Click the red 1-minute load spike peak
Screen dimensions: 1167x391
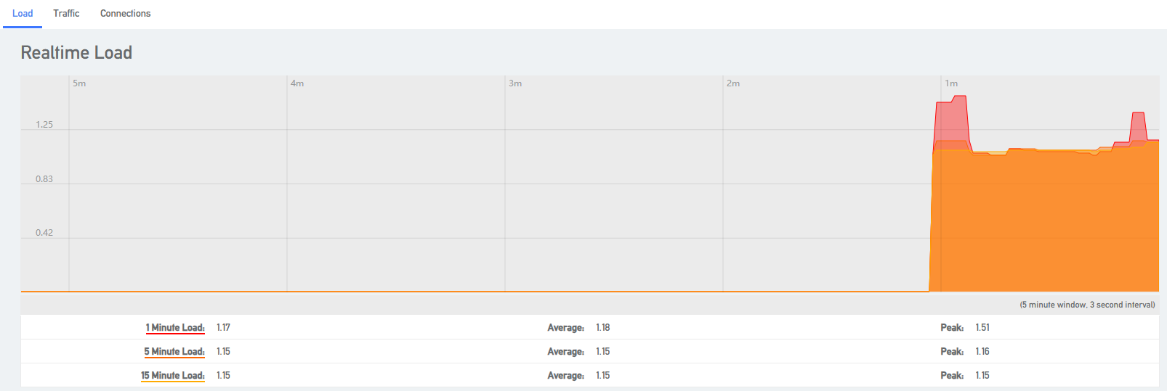tap(960, 98)
